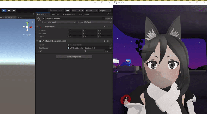Toggle the scene gizmo rotation lock
Viewport: 207px width, 114px height.
[x=33, y=22]
